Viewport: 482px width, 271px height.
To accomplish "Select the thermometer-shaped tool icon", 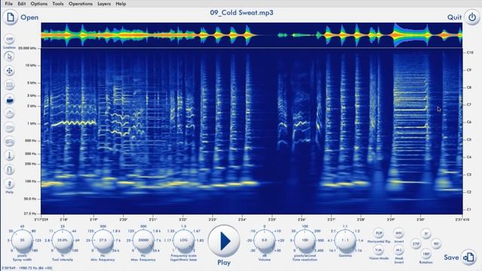I will (10, 156).
